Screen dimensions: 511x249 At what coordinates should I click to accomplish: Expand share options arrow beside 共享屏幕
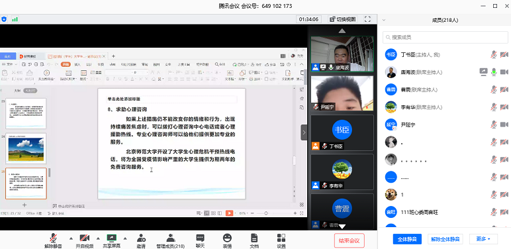click(125, 238)
